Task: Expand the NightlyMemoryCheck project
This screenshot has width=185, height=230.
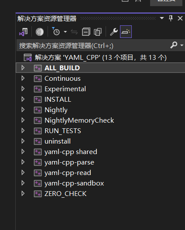Action: click(23, 120)
